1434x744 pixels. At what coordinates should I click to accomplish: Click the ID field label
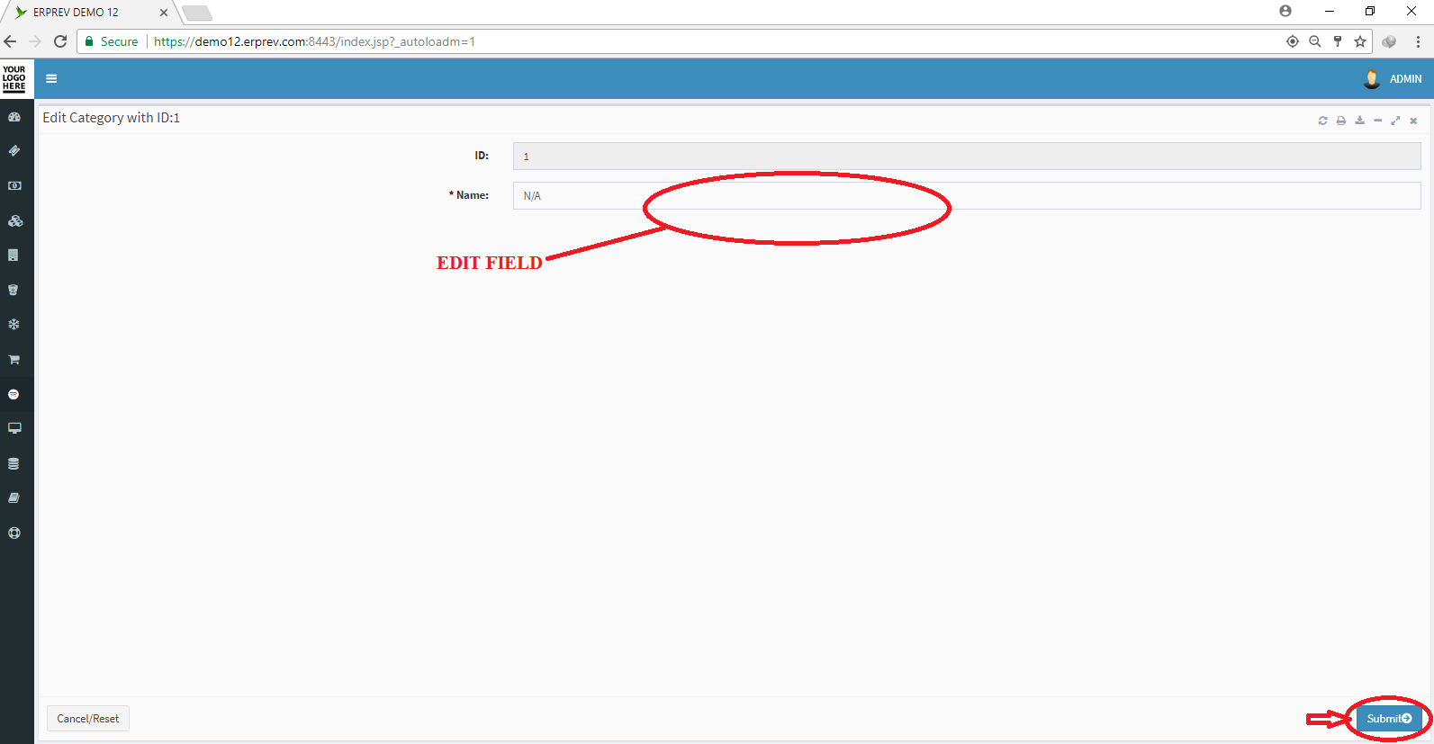click(482, 156)
